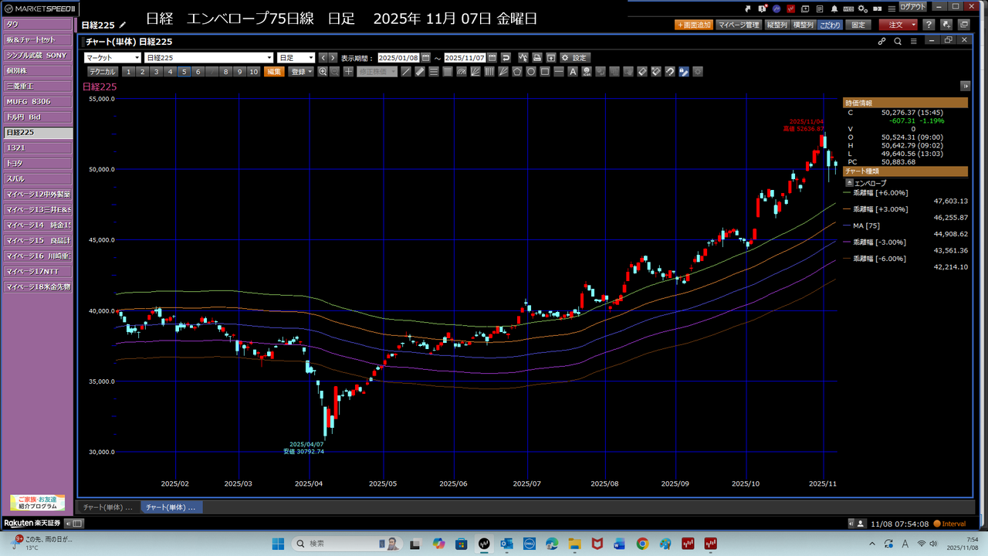Click the link chain icon in chart window
This screenshot has height=556, width=988.
tap(882, 41)
